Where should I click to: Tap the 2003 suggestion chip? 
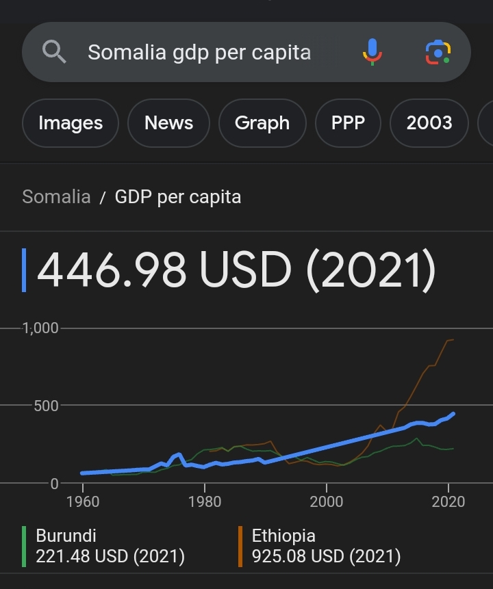(x=429, y=123)
